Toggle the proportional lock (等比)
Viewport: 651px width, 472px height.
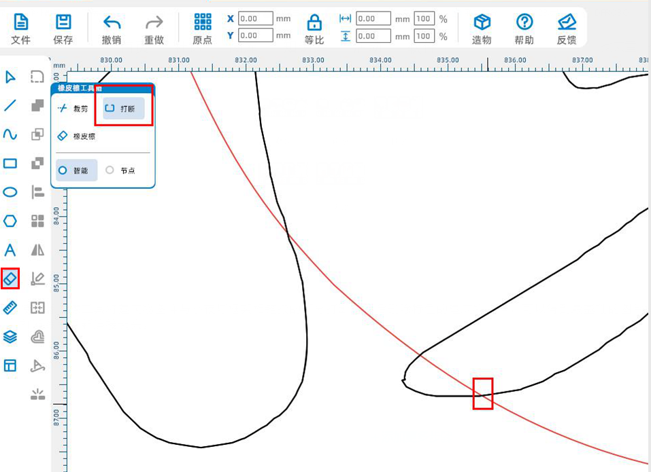click(314, 28)
